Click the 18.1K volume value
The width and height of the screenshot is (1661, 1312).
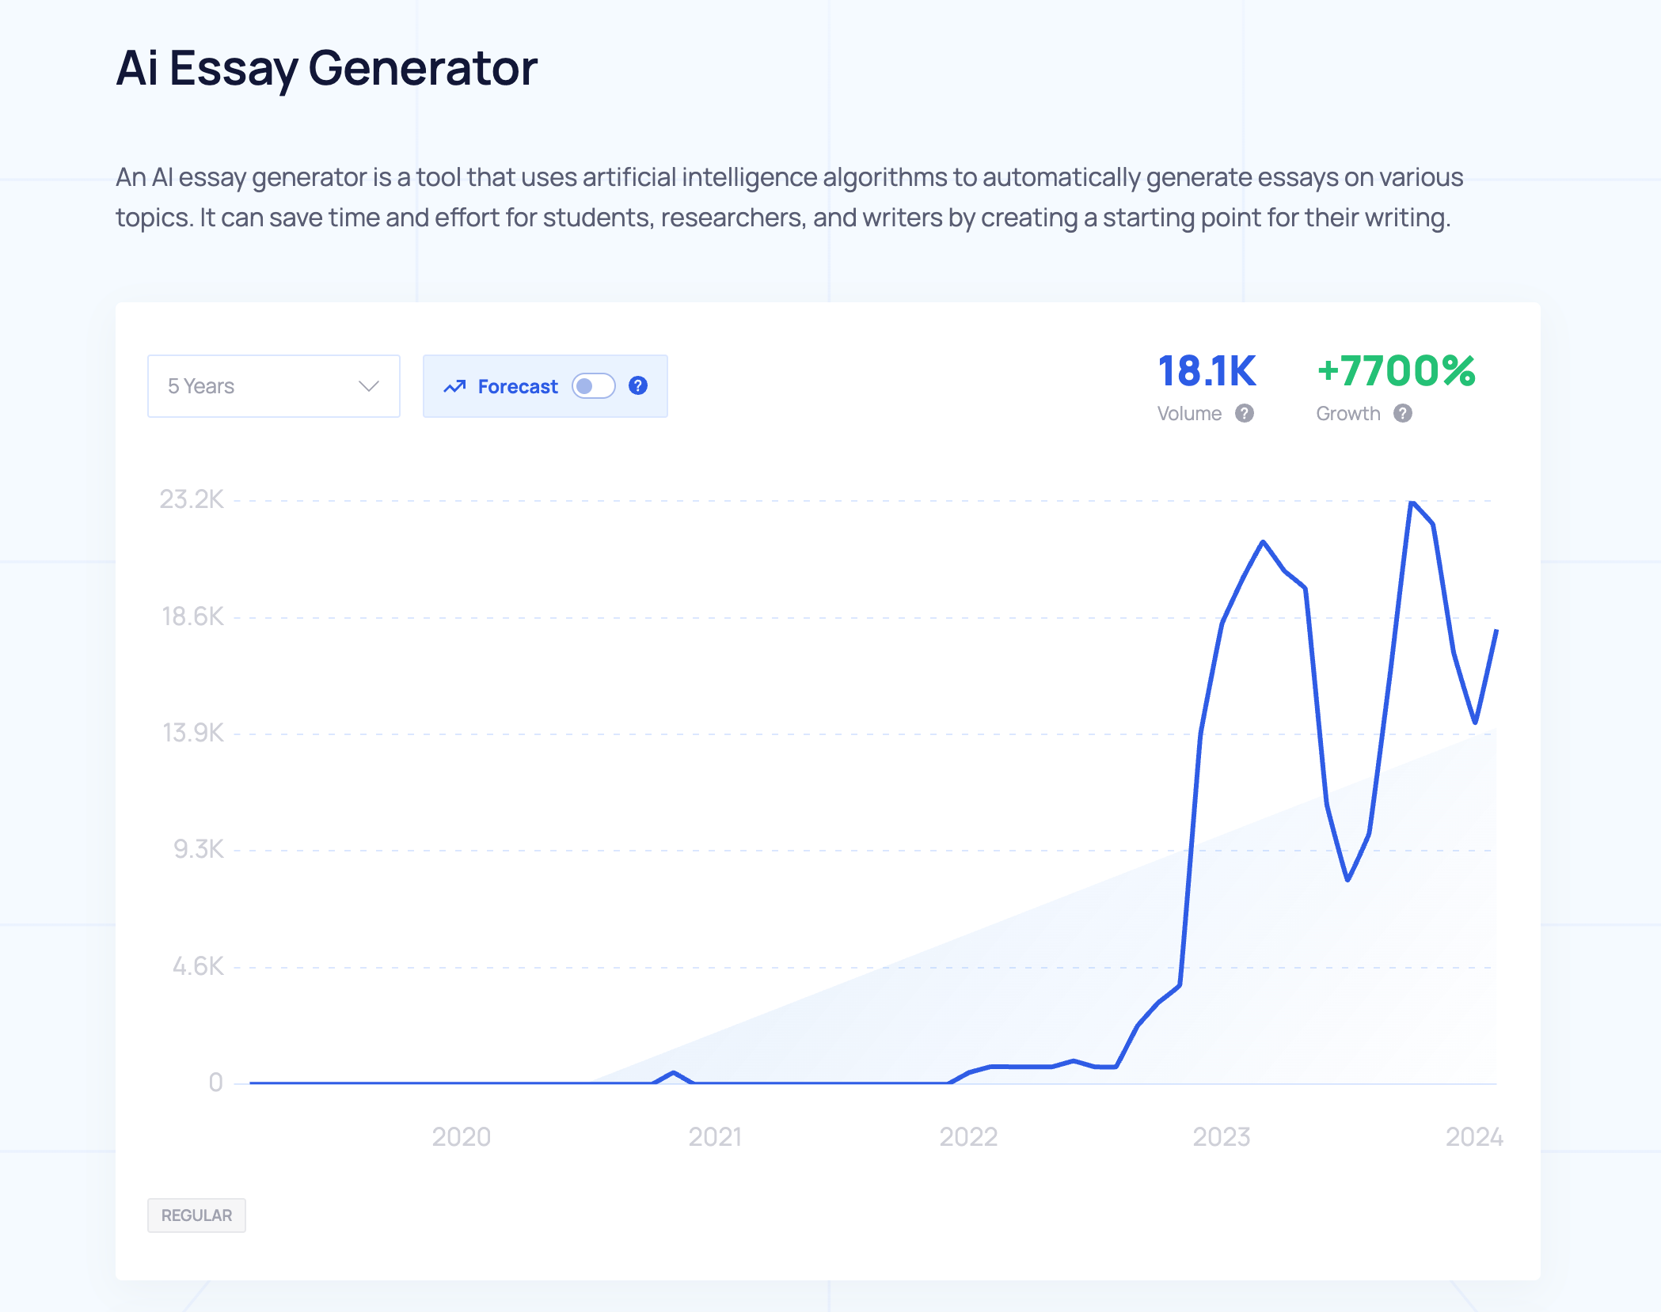click(1207, 371)
